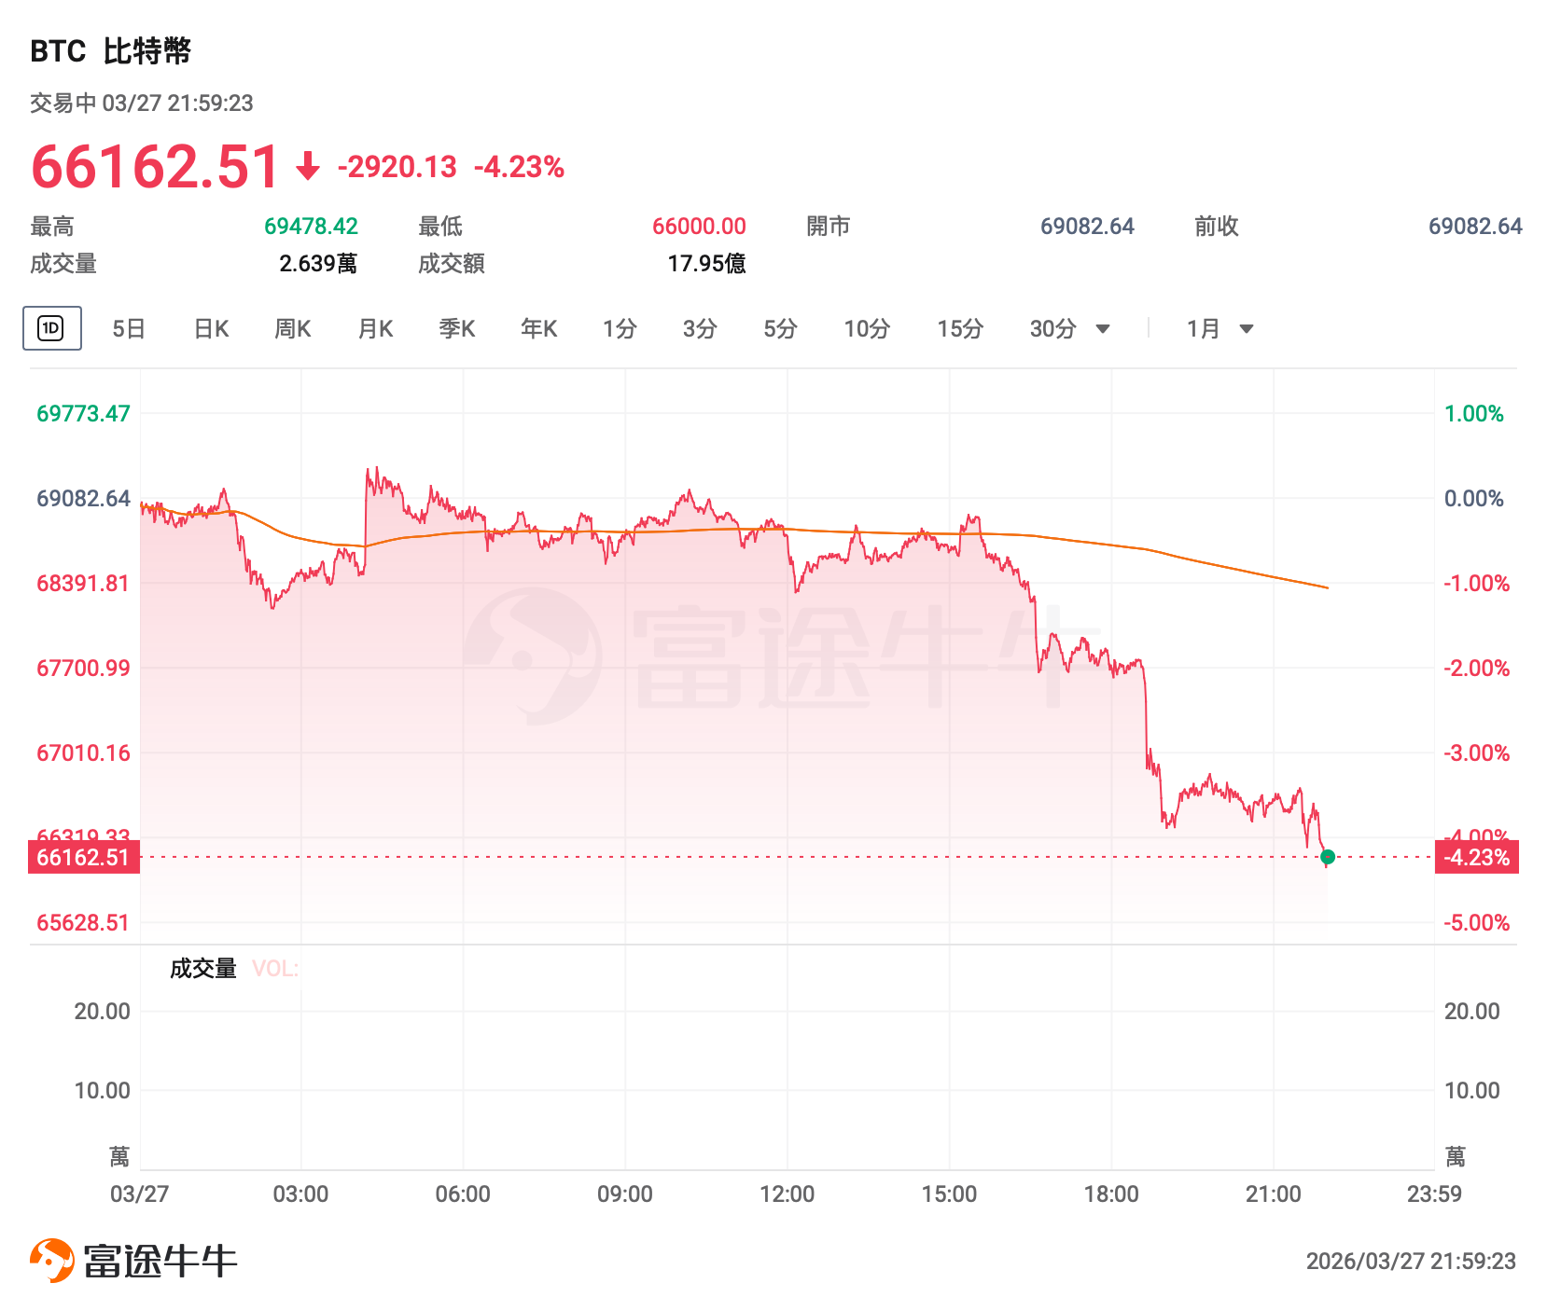Select the 5分 interval tab
This screenshot has width=1547, height=1311.
tap(780, 329)
